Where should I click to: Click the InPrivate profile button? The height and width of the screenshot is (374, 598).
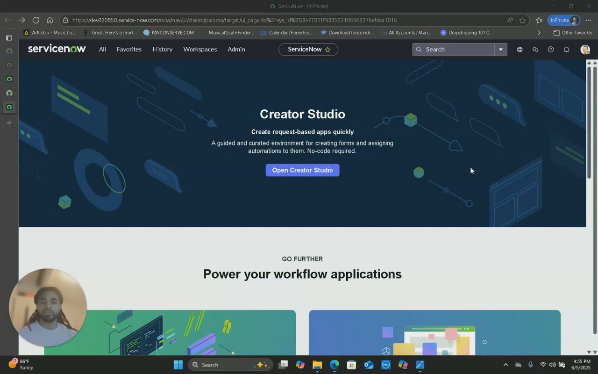click(x=564, y=20)
